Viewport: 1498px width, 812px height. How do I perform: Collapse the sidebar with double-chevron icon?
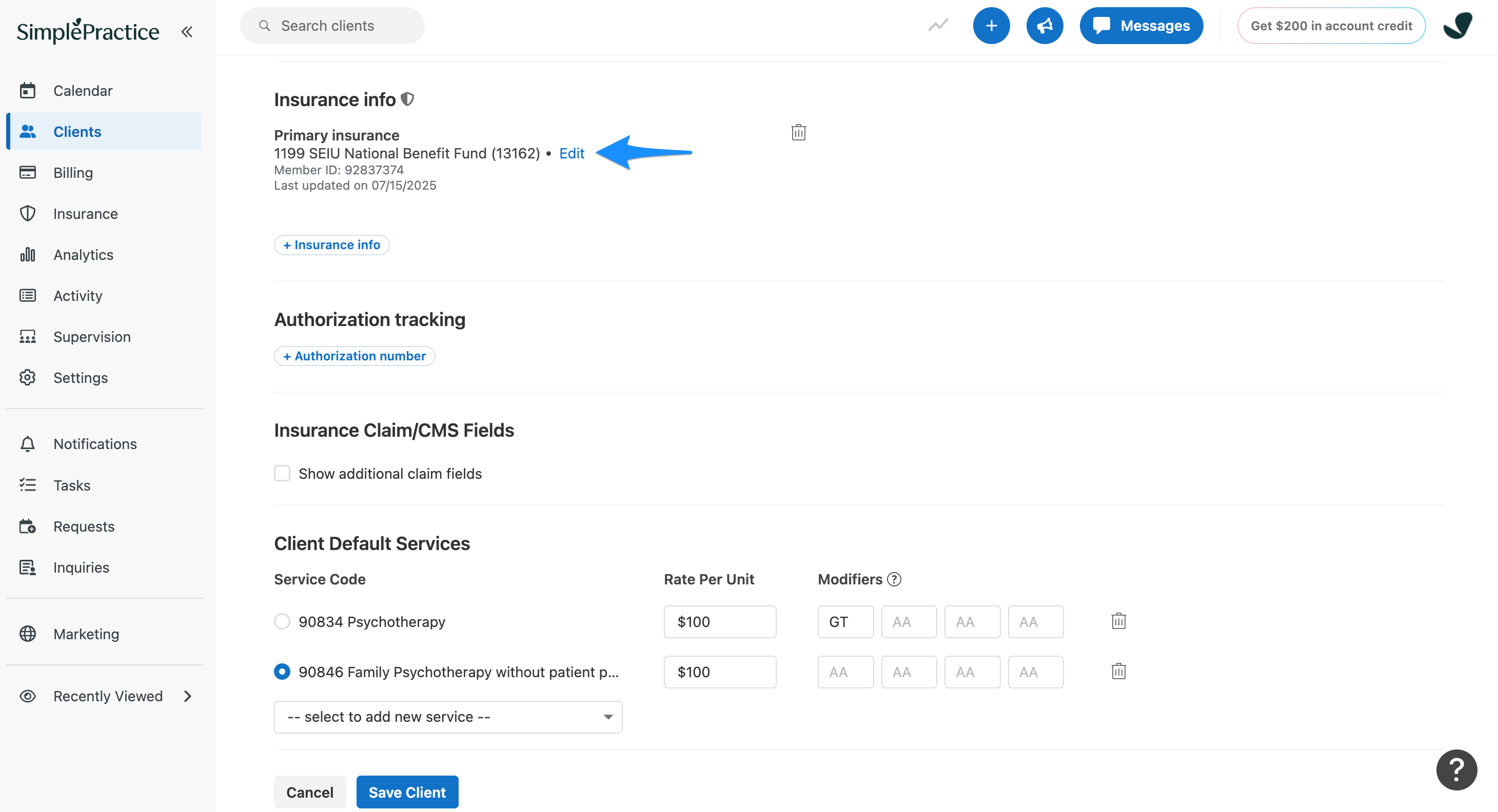click(187, 31)
